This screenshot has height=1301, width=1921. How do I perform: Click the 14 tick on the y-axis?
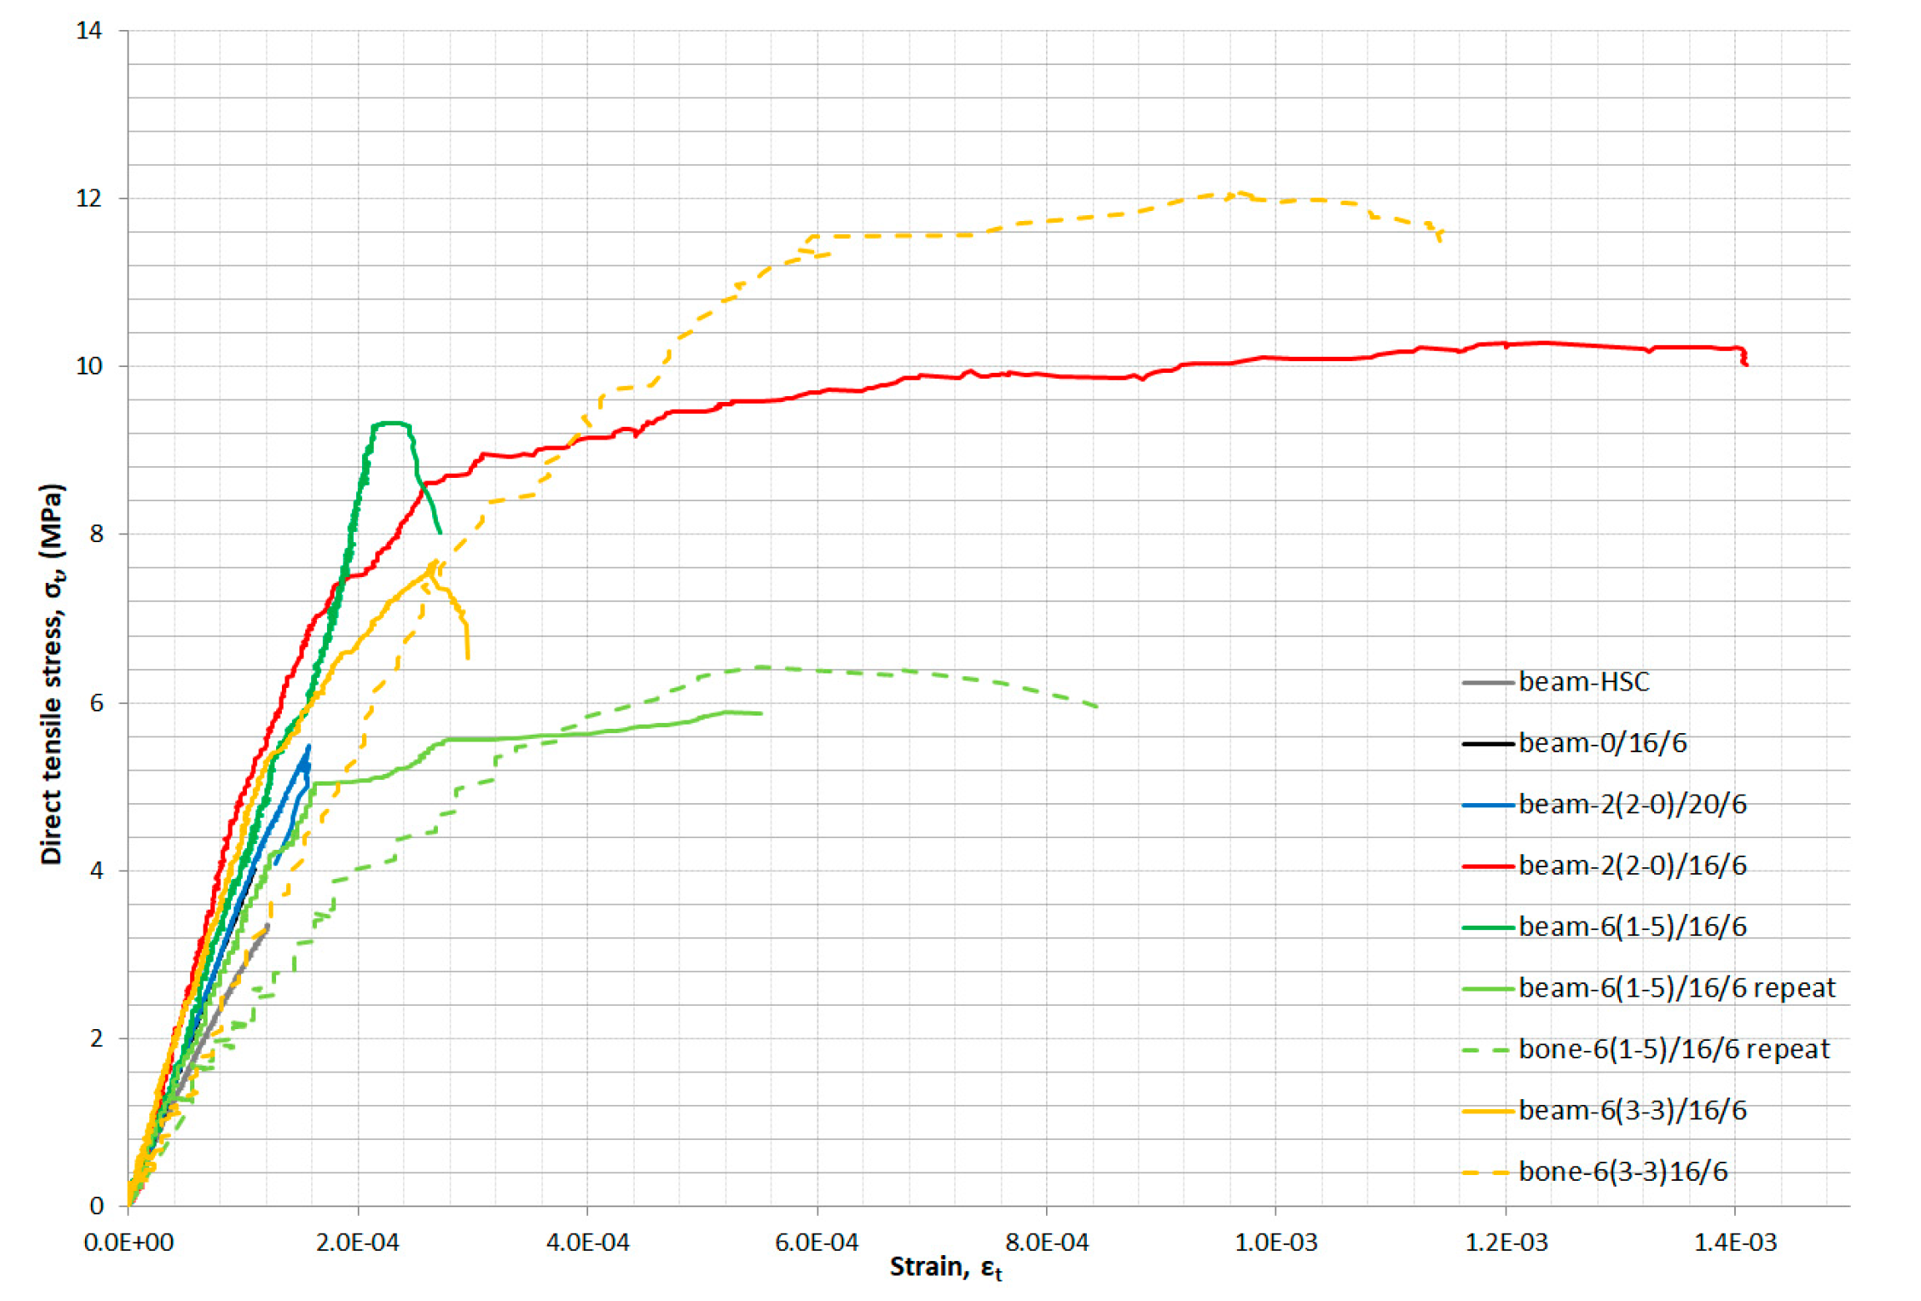click(x=88, y=32)
